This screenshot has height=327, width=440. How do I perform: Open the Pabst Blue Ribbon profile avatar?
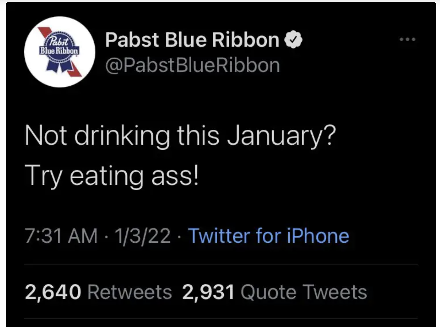point(60,52)
